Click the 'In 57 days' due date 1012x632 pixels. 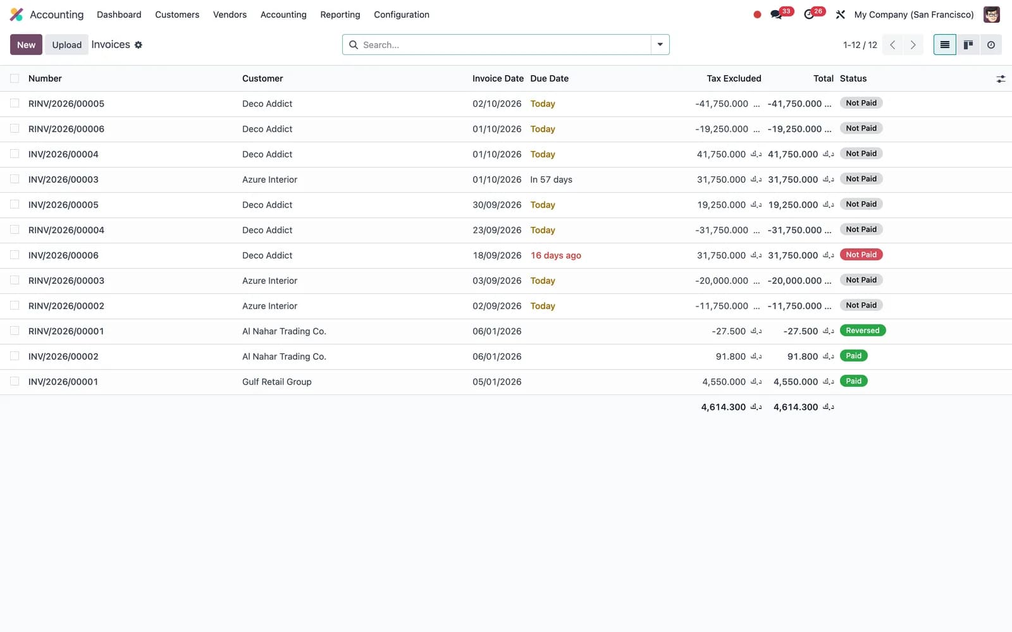(x=552, y=179)
